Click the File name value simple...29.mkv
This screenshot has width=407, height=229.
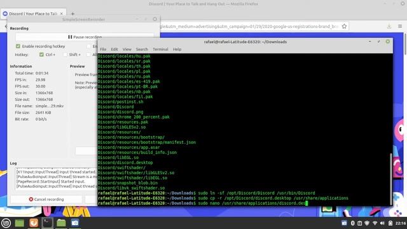pyautogui.click(x=50, y=106)
